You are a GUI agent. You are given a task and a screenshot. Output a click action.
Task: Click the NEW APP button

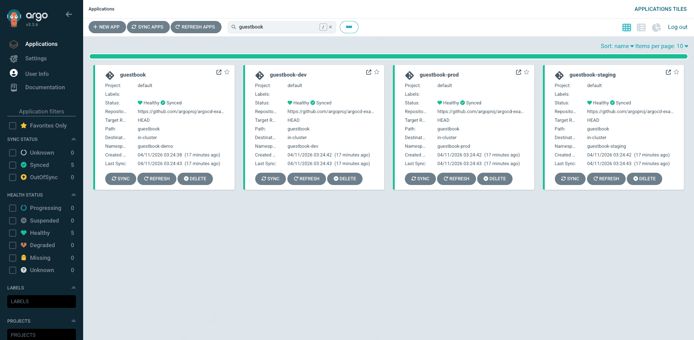tap(107, 27)
